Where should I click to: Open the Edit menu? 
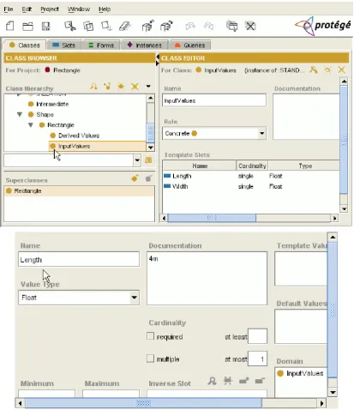[27, 9]
